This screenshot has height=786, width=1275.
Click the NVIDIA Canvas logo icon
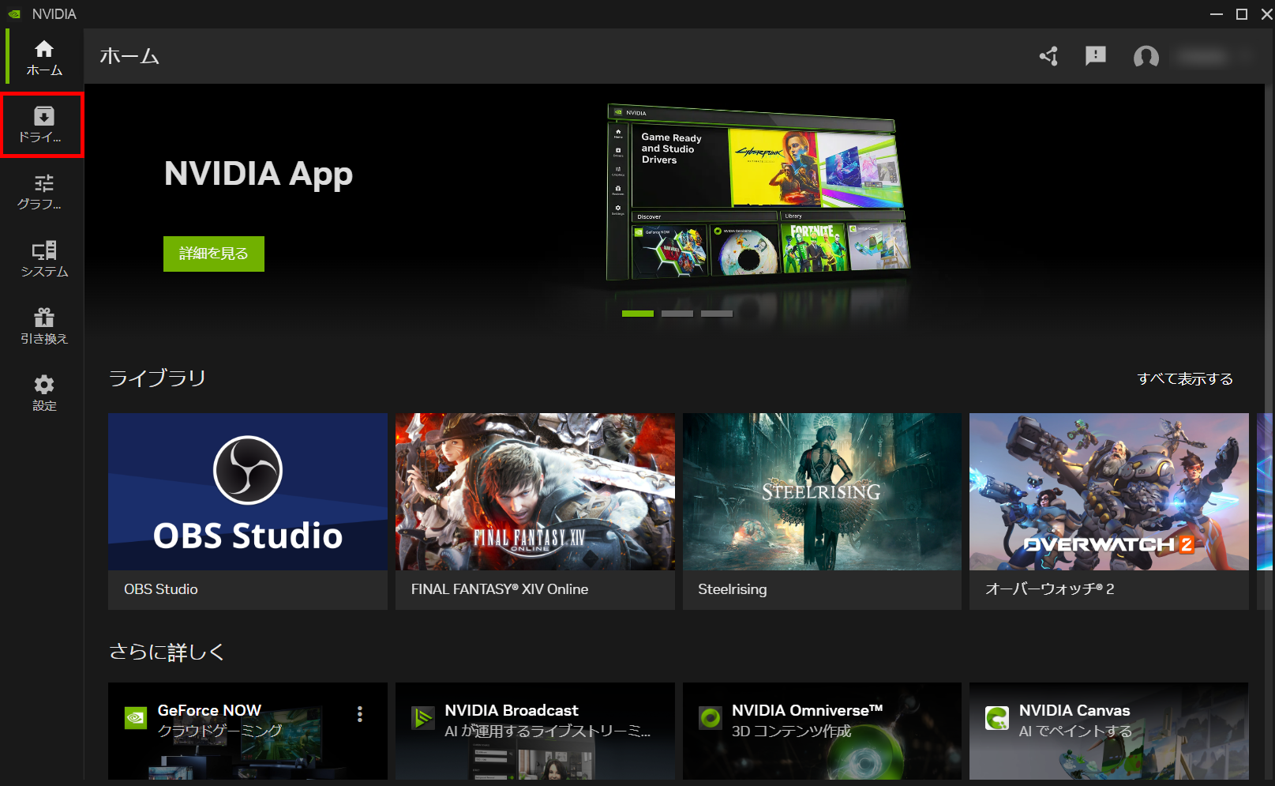[x=997, y=718]
